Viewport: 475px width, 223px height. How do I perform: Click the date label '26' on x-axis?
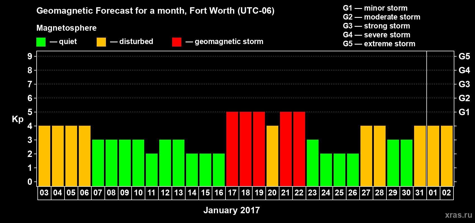[353, 193]
